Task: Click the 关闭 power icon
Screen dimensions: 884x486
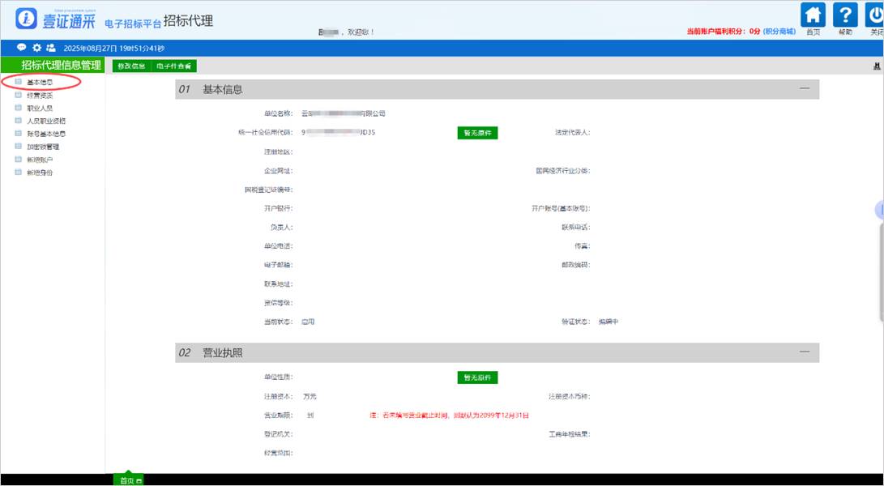Action: point(876,15)
